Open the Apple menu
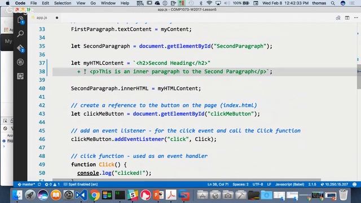 pyautogui.click(x=7, y=3)
